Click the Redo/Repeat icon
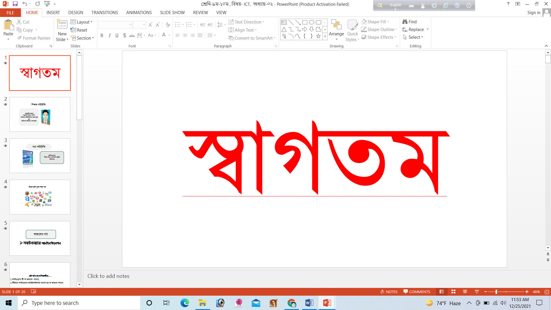 click(38, 4)
